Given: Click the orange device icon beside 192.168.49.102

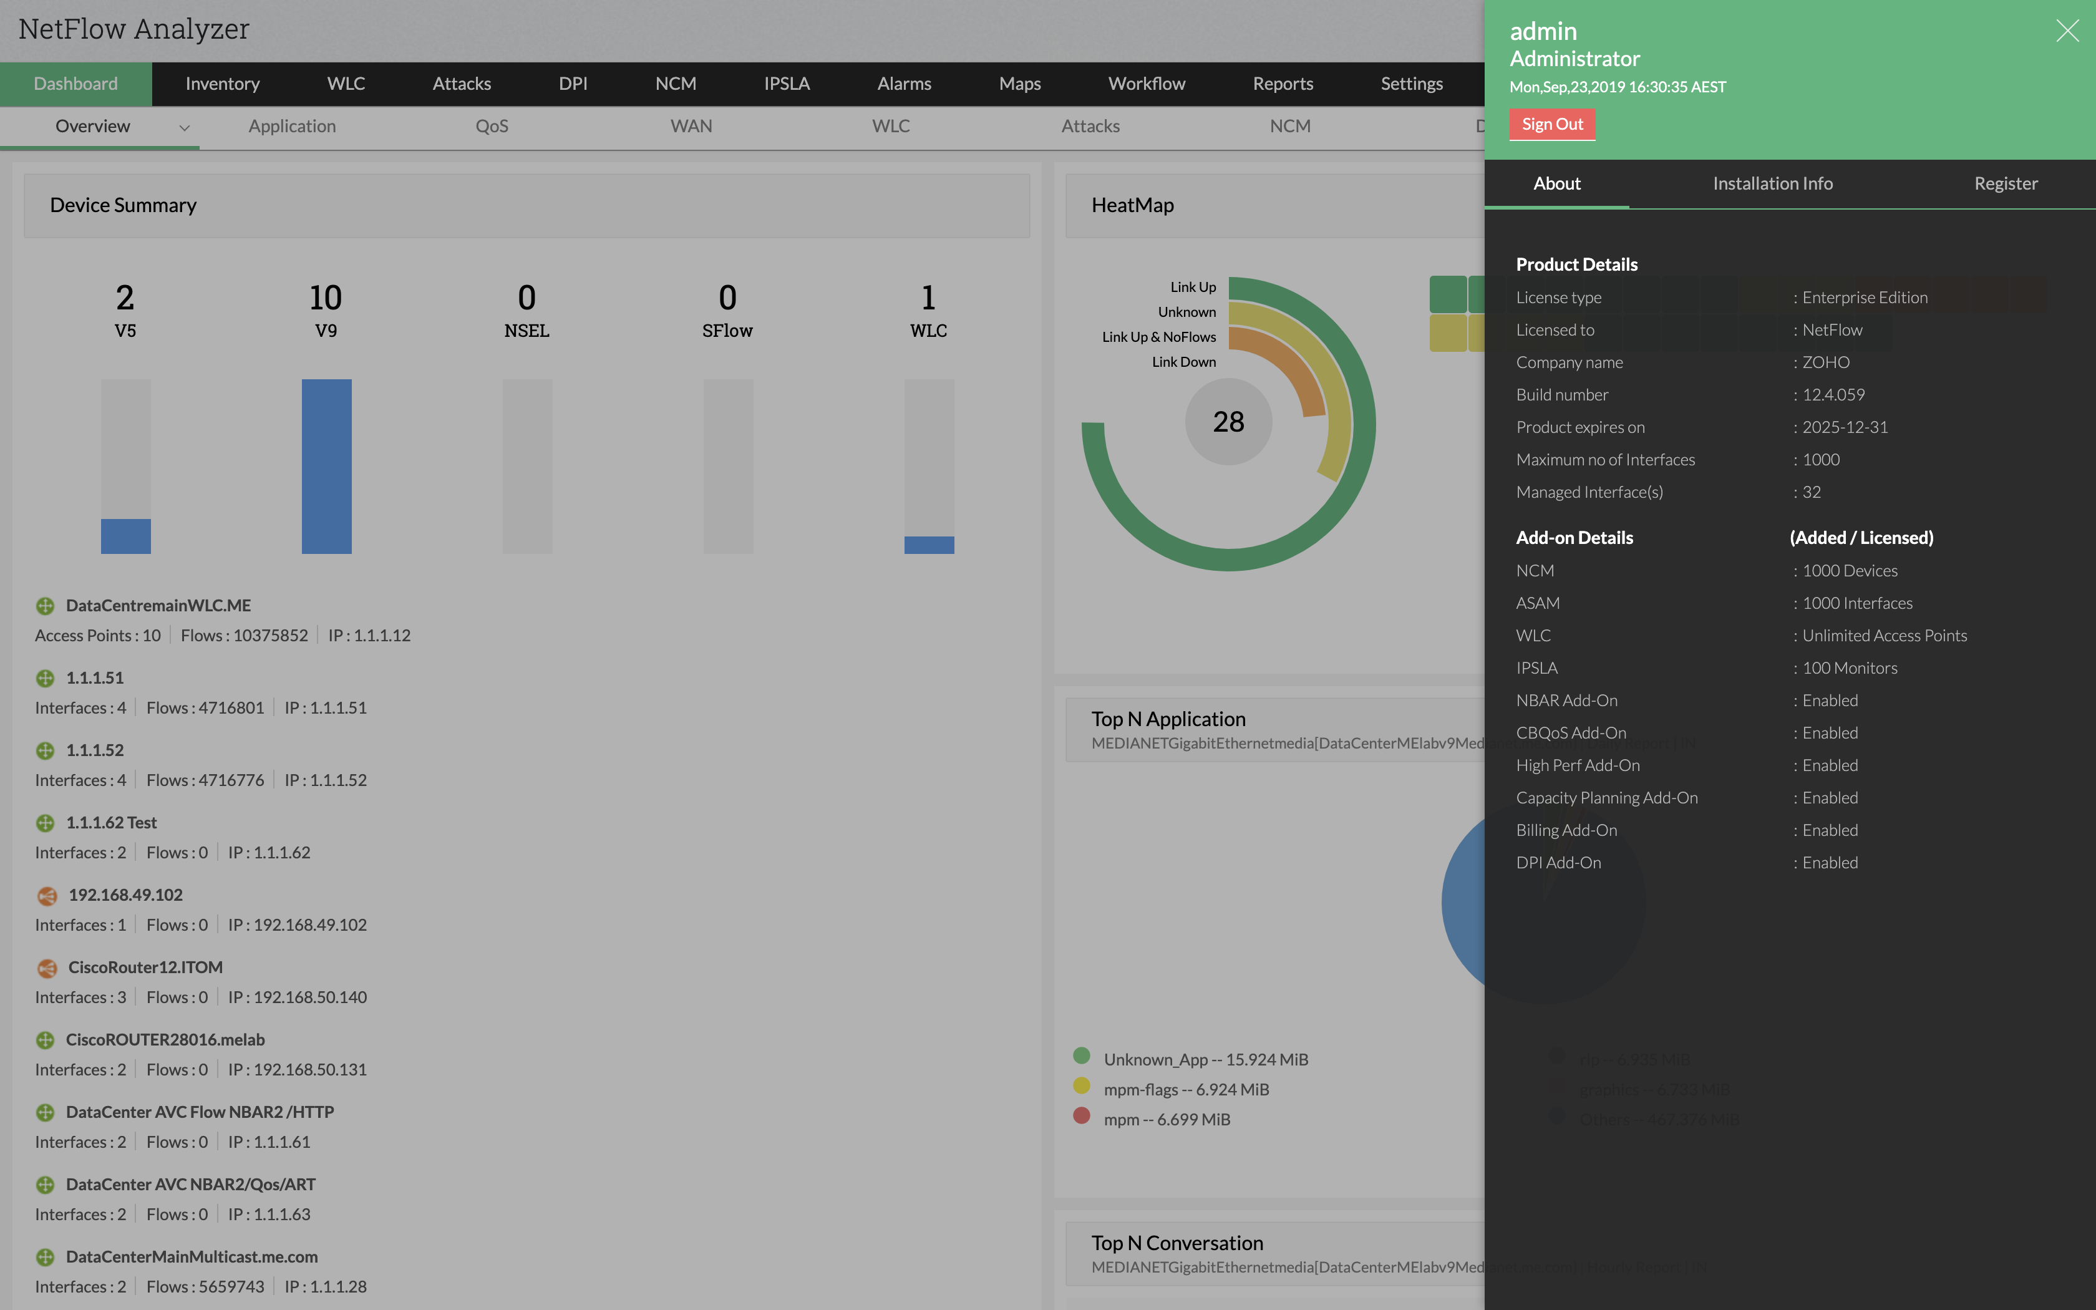Looking at the screenshot, I should tap(46, 896).
